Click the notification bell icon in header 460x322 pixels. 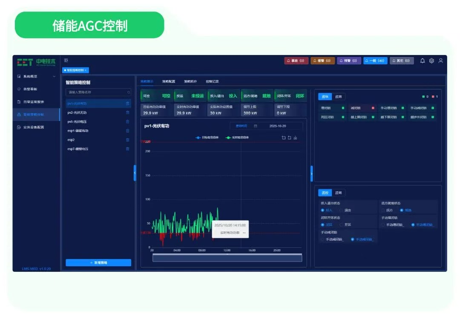point(423,60)
